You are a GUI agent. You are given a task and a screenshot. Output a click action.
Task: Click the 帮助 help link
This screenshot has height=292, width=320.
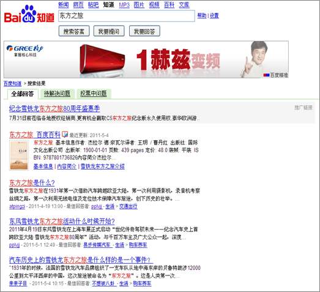[202, 15]
